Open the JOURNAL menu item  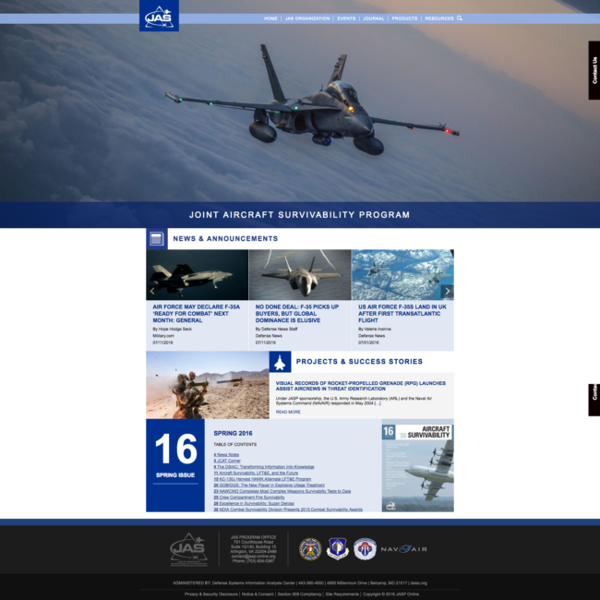pos(374,18)
